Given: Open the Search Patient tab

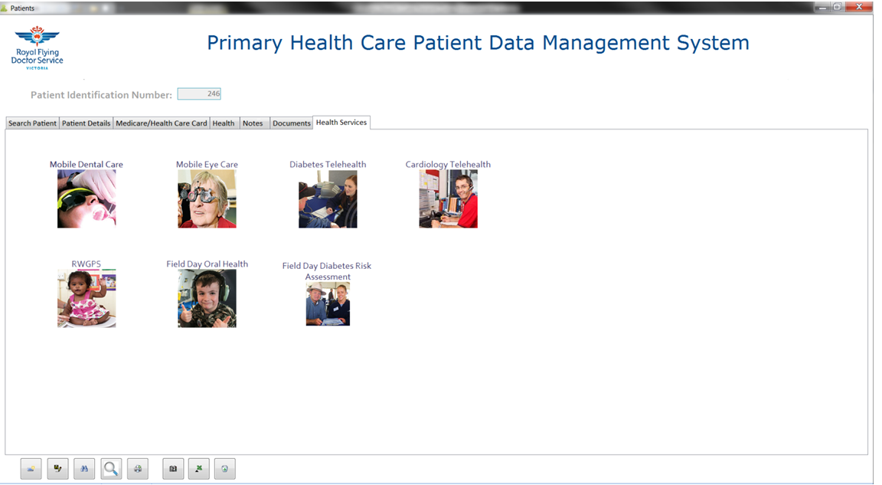Looking at the screenshot, I should tap(31, 123).
